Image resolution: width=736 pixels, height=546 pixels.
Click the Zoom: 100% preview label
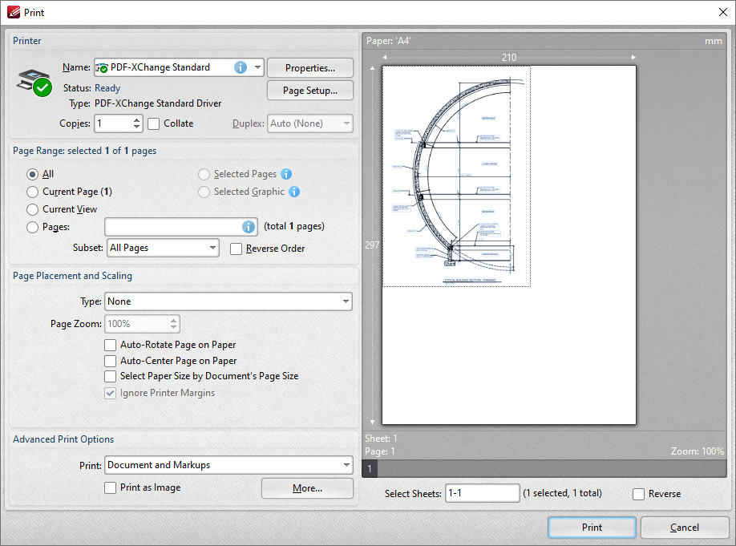click(697, 451)
